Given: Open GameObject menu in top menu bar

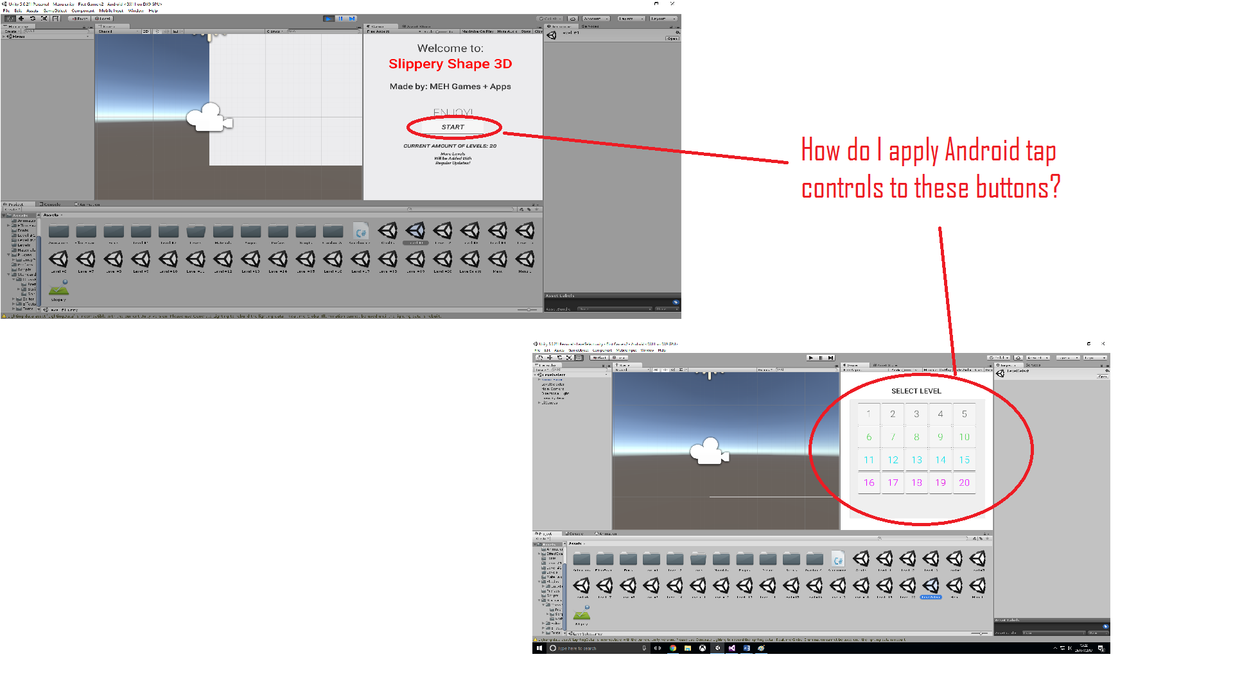Looking at the screenshot, I should 55,11.
